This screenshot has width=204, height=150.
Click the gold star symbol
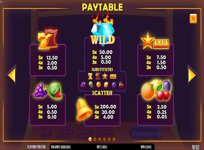tap(147, 40)
